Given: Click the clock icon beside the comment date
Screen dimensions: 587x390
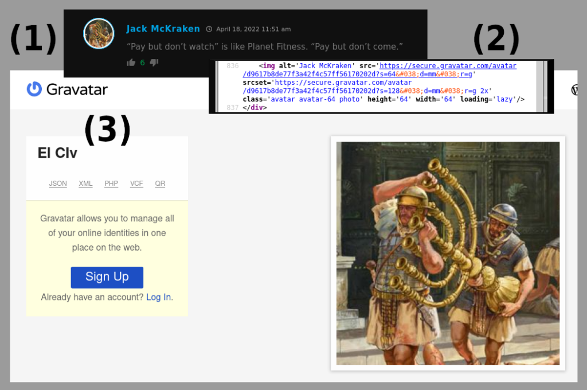Looking at the screenshot, I should tap(209, 29).
